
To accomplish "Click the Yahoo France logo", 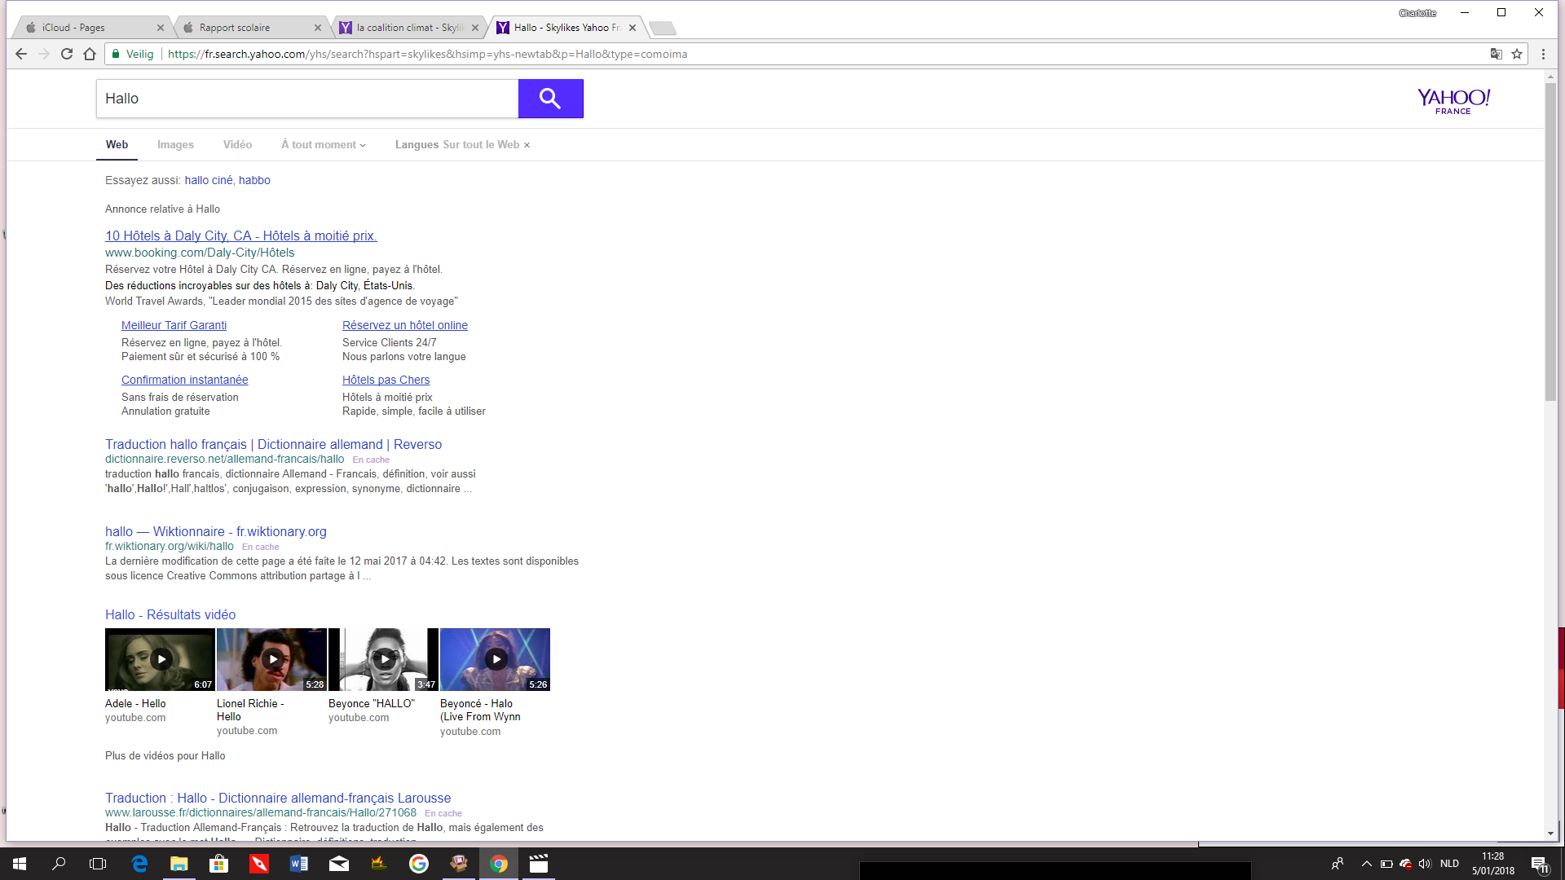I will pyautogui.click(x=1453, y=101).
